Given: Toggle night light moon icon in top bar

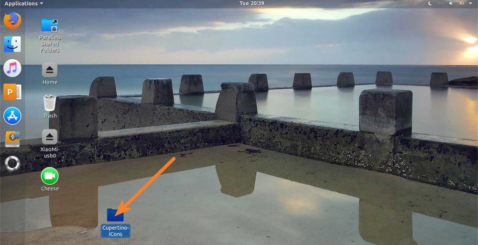Looking at the screenshot, I should click(x=430, y=3).
